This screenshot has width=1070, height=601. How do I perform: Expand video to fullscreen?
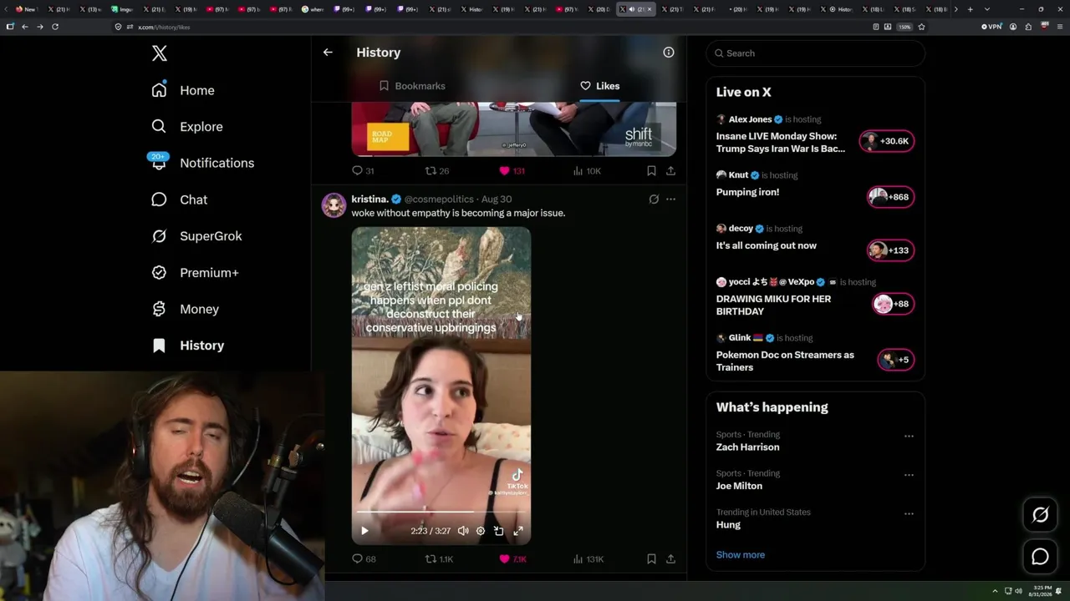518,531
